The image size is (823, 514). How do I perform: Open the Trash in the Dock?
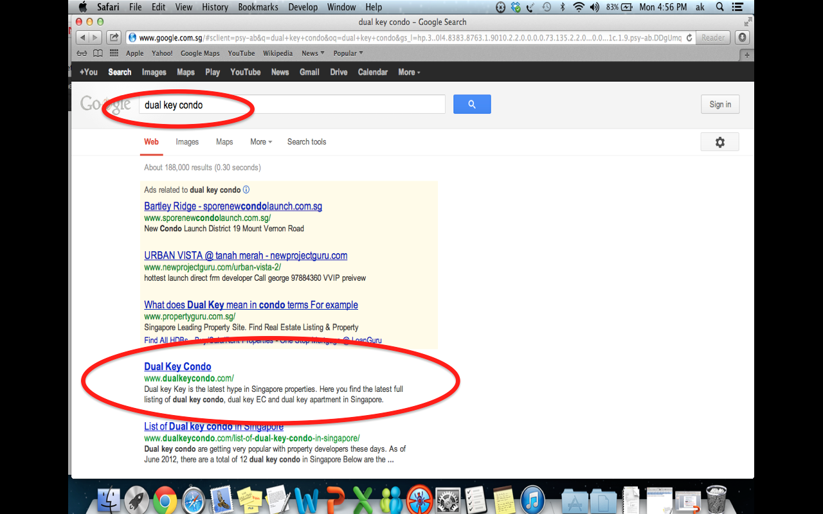(x=716, y=499)
